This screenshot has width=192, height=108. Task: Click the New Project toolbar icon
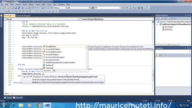(3, 8)
